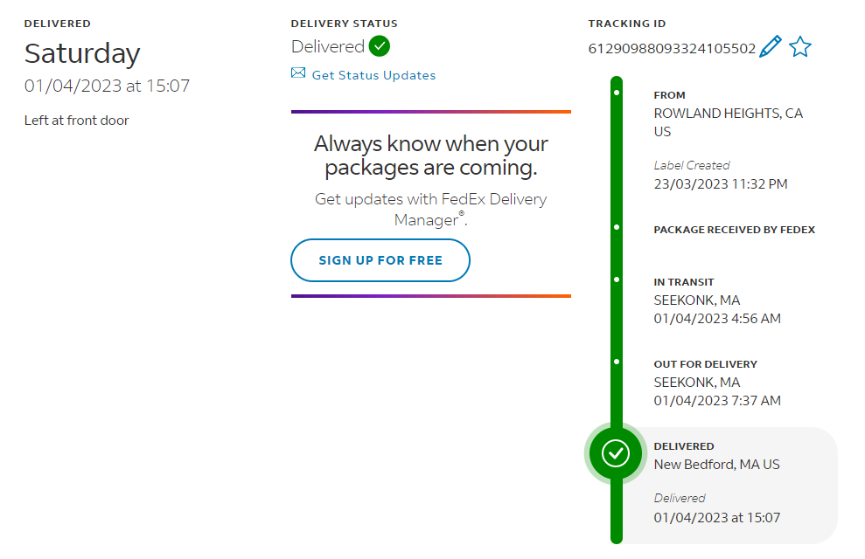Screen dimensions: 865x559
Task: Select the In Transit timeline marker dot
Action: tap(617, 279)
